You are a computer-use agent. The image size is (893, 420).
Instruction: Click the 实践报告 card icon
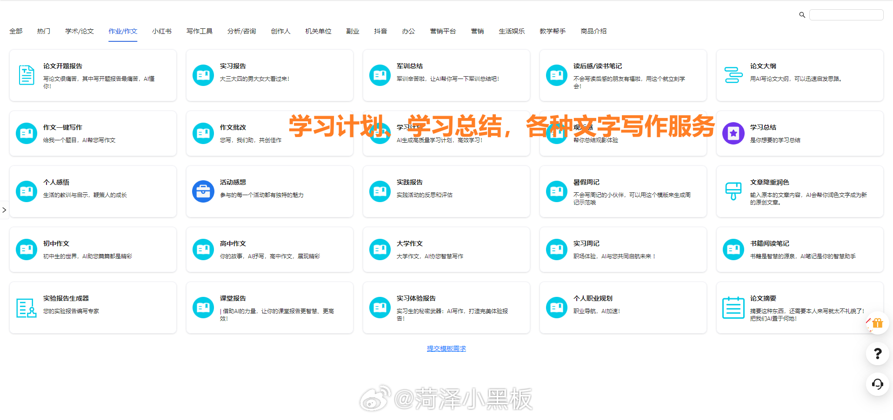(x=380, y=191)
